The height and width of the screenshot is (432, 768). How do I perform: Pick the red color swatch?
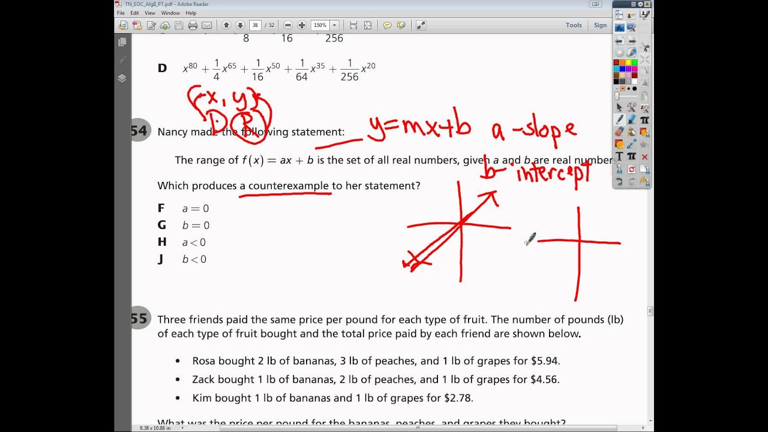point(616,62)
